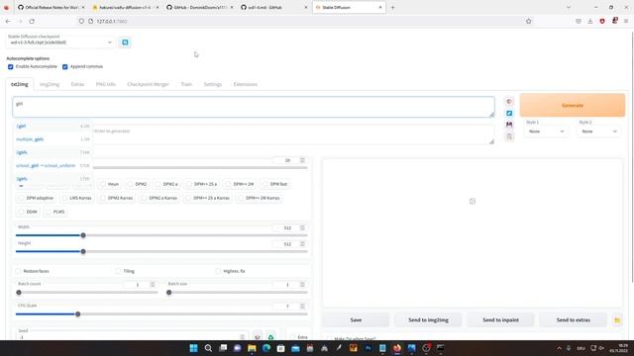Click the Width slider handle
This screenshot has width=634, height=356.
pyautogui.click(x=83, y=235)
